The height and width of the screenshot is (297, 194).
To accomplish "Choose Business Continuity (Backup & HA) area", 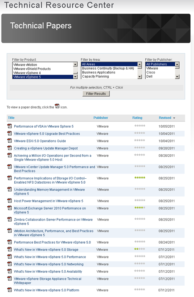I will tap(109, 68).
